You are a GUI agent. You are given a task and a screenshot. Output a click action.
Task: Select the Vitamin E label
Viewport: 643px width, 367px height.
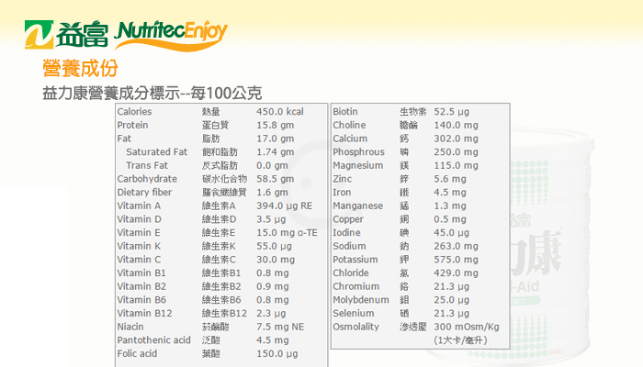coord(139,233)
